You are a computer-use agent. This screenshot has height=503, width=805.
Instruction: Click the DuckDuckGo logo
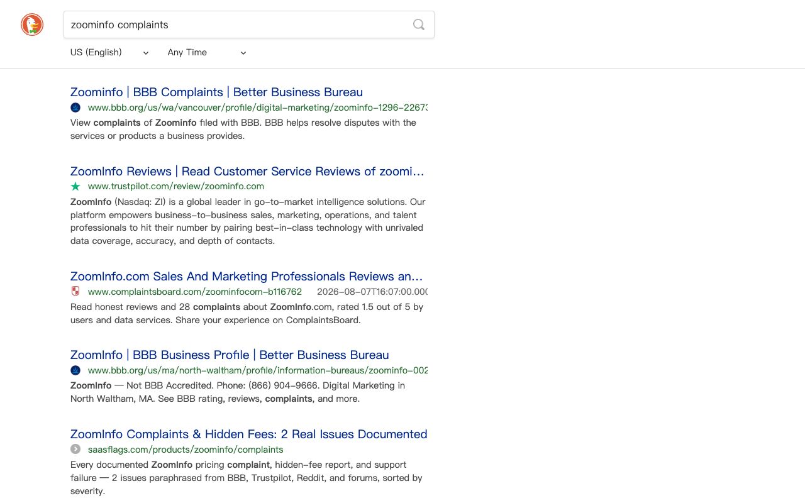pos(32,25)
